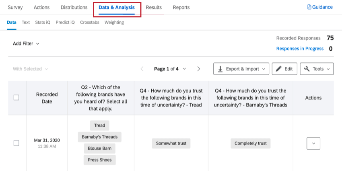The height and width of the screenshot is (171, 342).
Task: Select the Mar 31, 2020 response checkbox
Action: pos(16,143)
